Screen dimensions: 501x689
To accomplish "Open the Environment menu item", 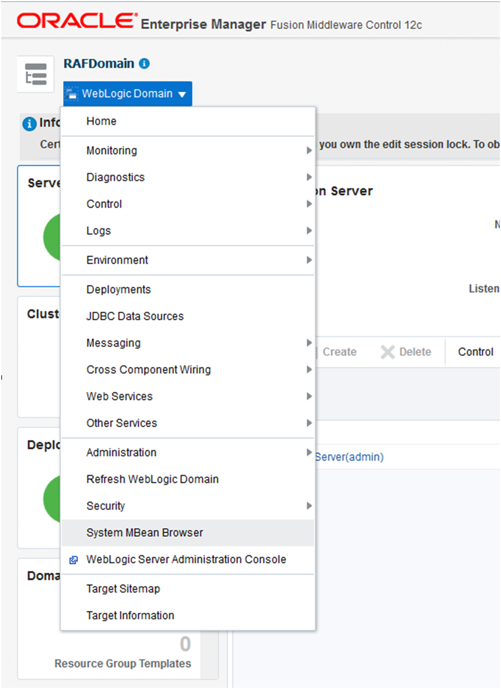I will 188,260.
